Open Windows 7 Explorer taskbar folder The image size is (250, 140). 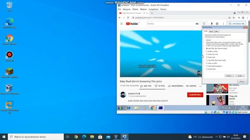click(136, 108)
